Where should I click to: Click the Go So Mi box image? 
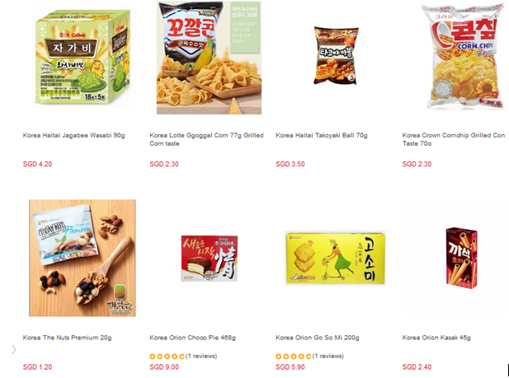pos(335,258)
